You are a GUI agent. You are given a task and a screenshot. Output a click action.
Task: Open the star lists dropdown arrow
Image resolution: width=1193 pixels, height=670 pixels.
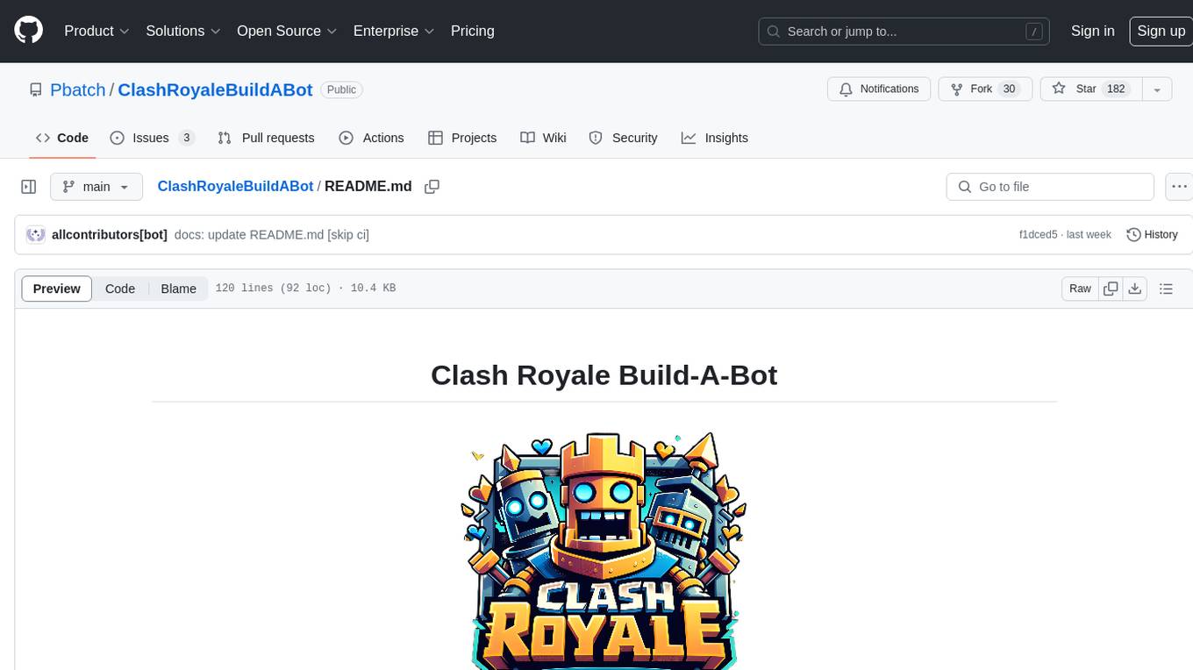[1157, 89]
